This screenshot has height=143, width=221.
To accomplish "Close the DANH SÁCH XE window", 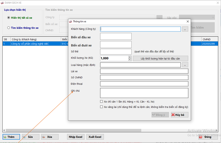I will (218, 3).
